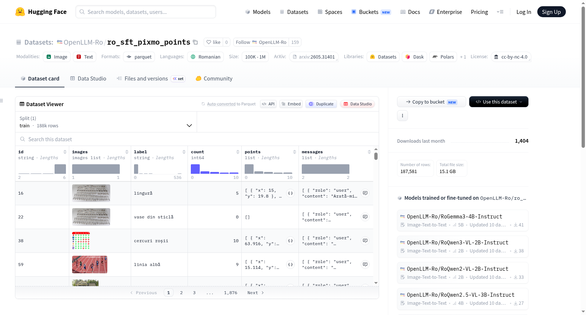586x315 pixels.
Task: Expand the train split dropdown
Action: tap(106, 122)
